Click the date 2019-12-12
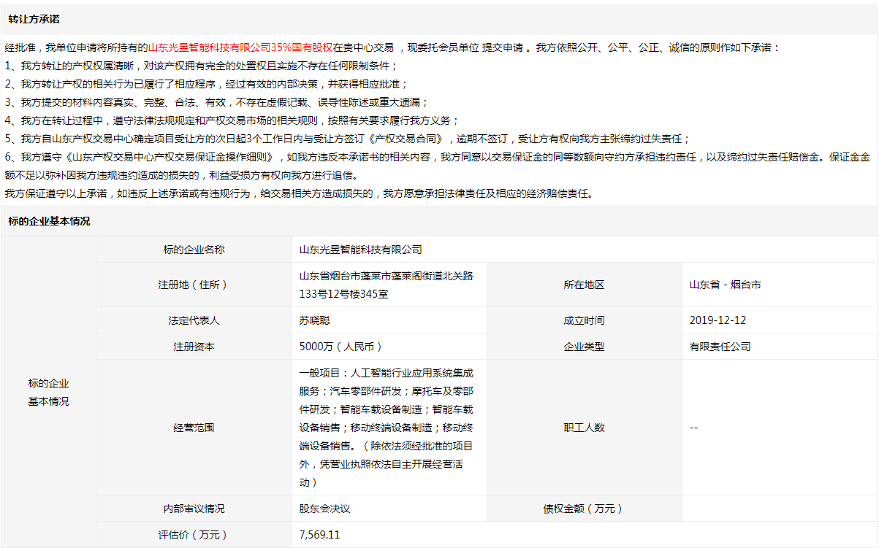This screenshot has height=548, width=879. [x=718, y=320]
